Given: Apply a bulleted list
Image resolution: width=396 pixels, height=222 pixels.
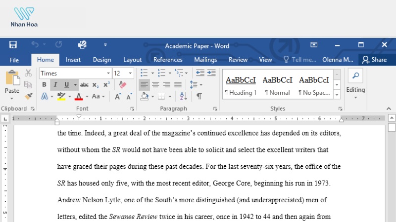Looking at the screenshot, I should 144,73.
